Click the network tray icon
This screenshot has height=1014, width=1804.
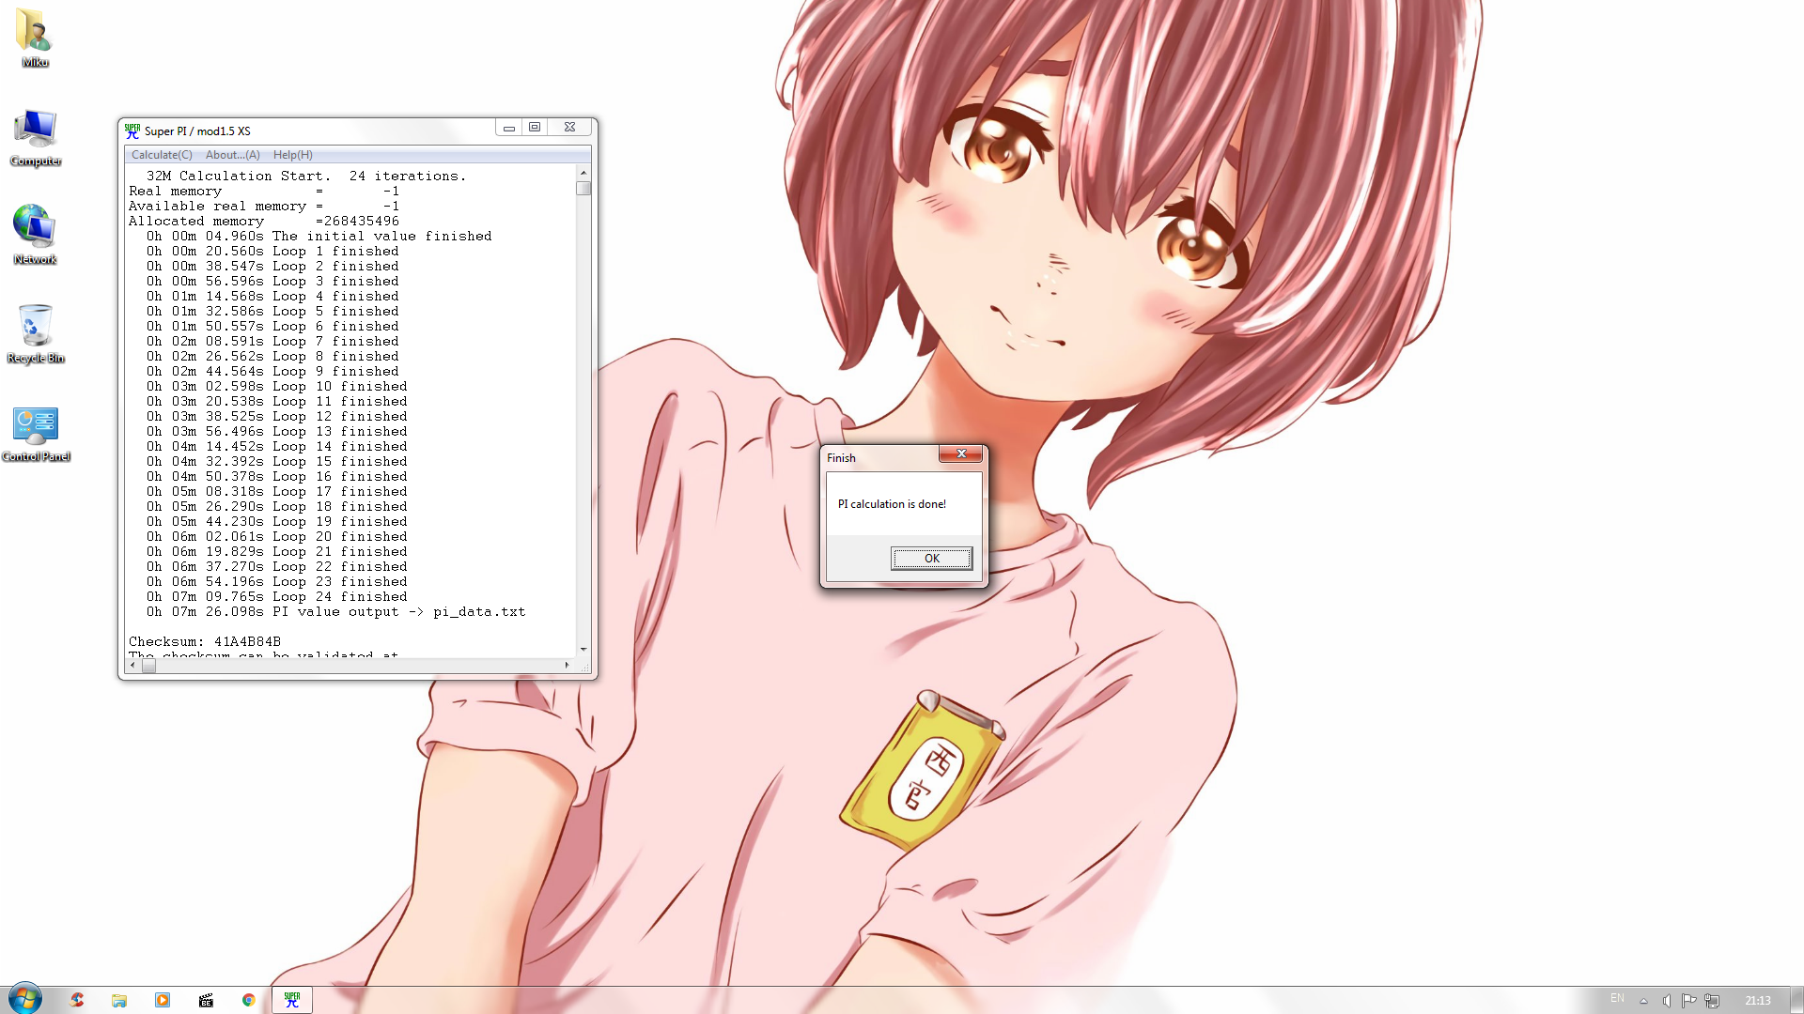pos(1712,1001)
